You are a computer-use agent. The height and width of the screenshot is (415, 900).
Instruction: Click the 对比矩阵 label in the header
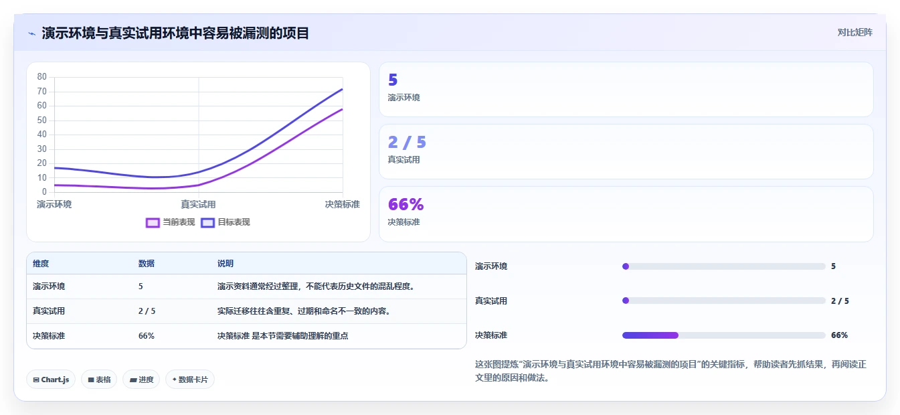click(854, 32)
